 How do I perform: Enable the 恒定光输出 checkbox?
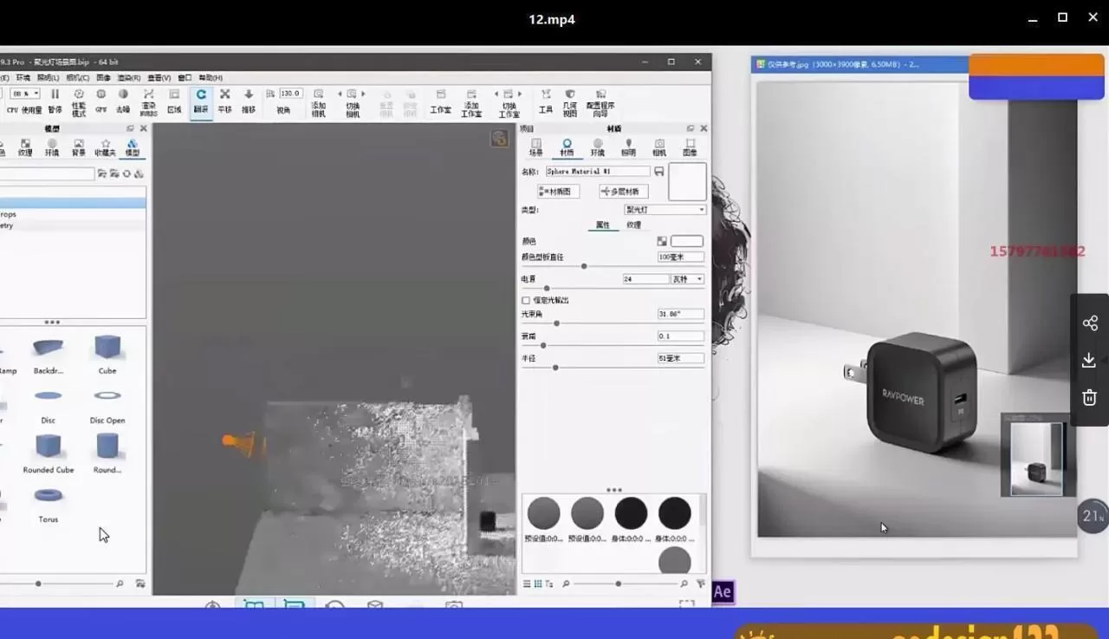click(x=526, y=300)
